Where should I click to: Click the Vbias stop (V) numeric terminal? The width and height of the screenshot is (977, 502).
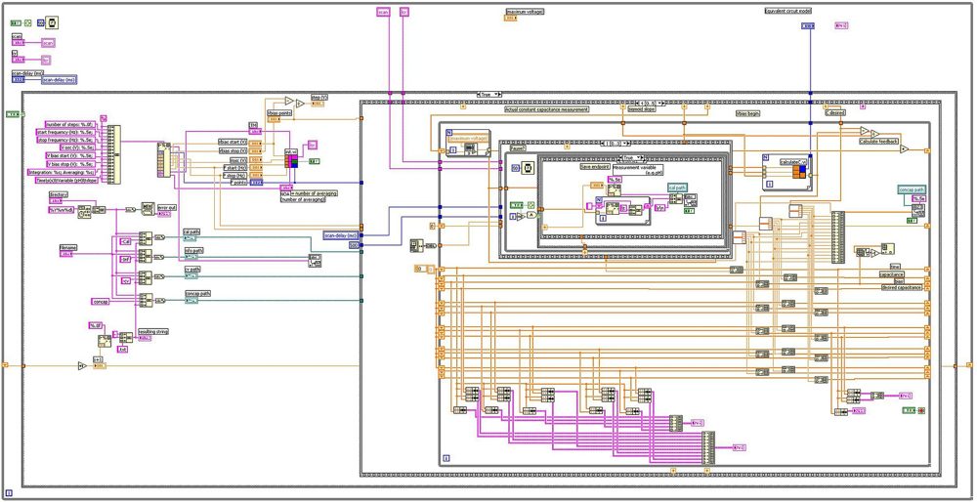255,150
